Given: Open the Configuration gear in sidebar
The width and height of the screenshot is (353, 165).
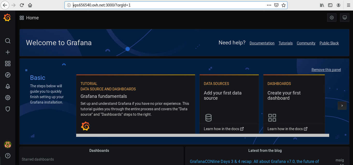Looking at the screenshot, I should tap(8, 98).
